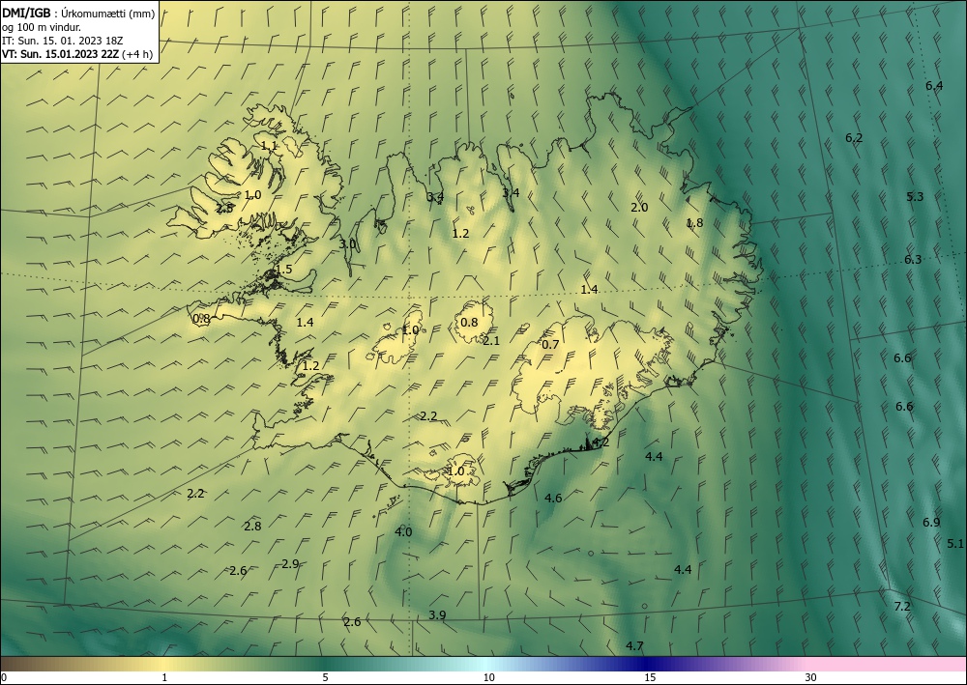Click the 4.7 value near the colorbar
Image resolution: width=967 pixels, height=685 pixels.
point(634,645)
